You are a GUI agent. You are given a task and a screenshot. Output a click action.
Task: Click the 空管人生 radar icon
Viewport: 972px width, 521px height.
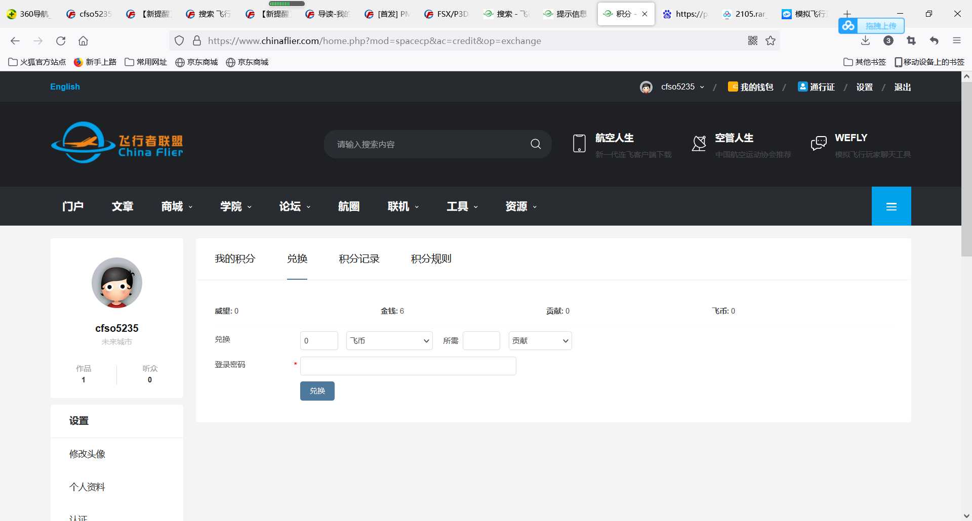click(699, 144)
